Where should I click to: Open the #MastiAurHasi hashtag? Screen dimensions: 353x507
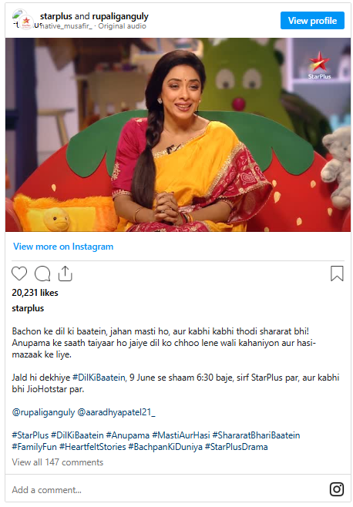tap(181, 435)
